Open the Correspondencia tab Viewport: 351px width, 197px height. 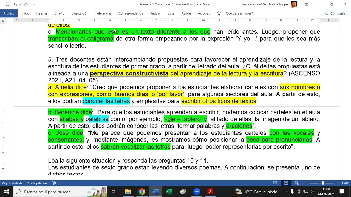click(x=131, y=13)
